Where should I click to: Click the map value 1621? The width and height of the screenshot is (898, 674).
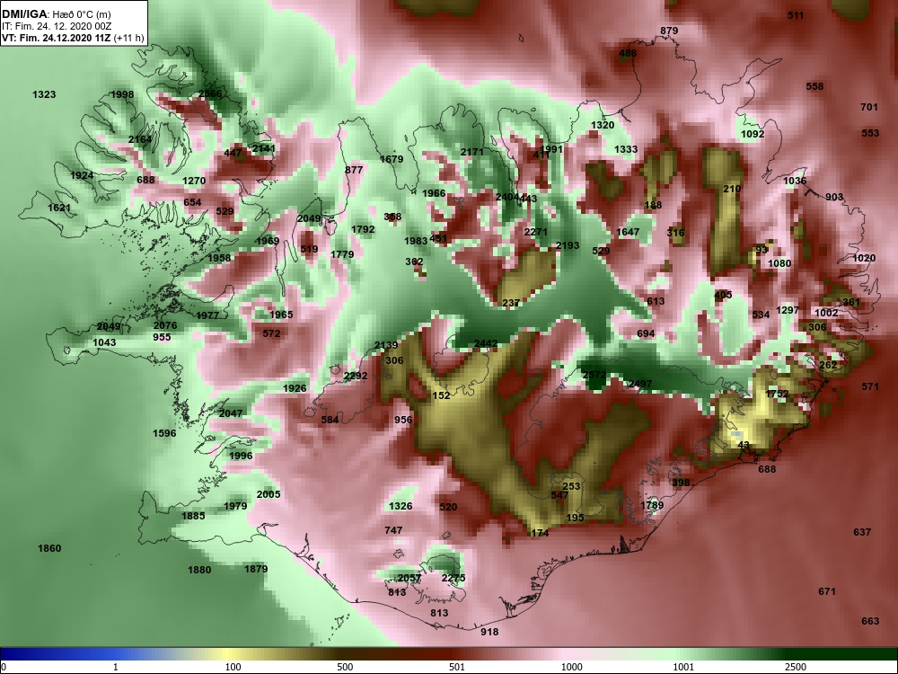(x=59, y=208)
